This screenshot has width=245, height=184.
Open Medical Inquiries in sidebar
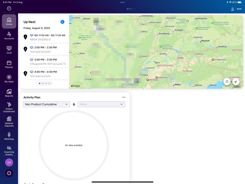tap(9, 122)
